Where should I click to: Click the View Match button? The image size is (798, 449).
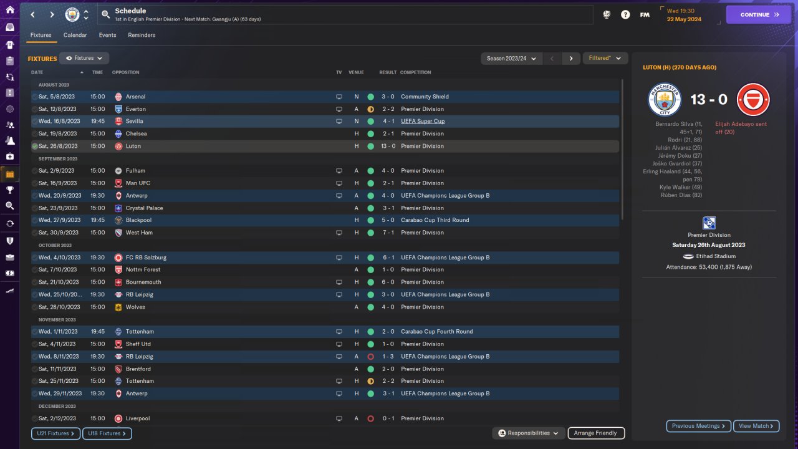click(x=756, y=426)
